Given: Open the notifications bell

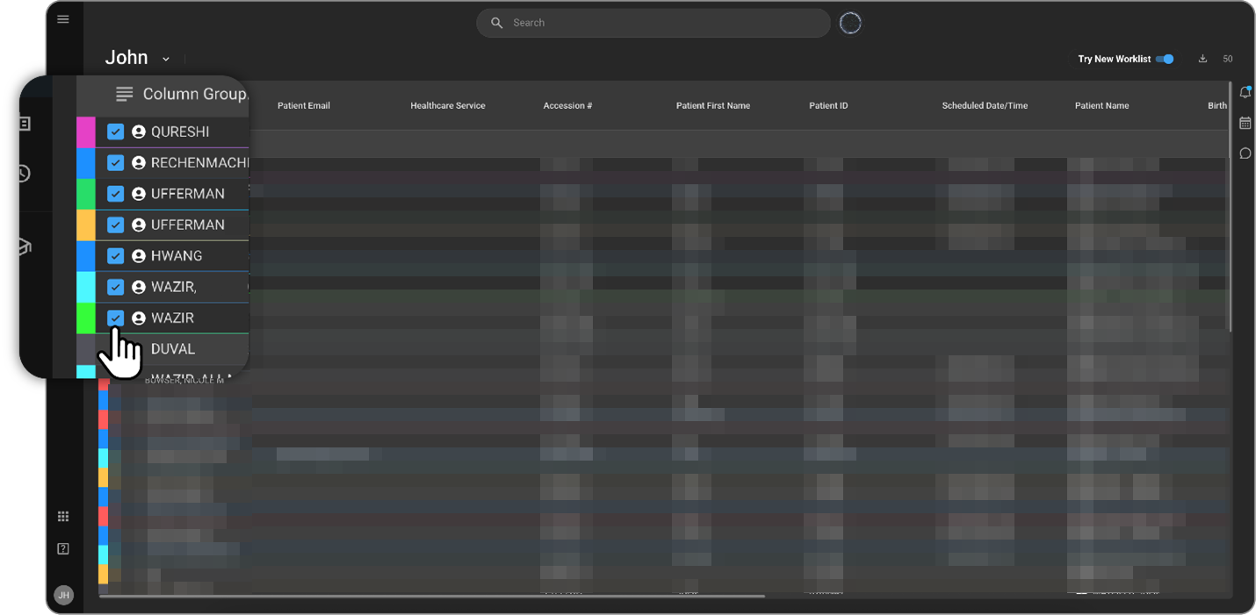Looking at the screenshot, I should pos(1245,91).
